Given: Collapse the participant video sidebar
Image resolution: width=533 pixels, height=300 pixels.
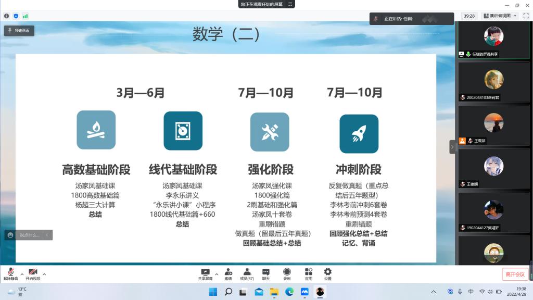Looking at the screenshot, I should tap(452, 147).
